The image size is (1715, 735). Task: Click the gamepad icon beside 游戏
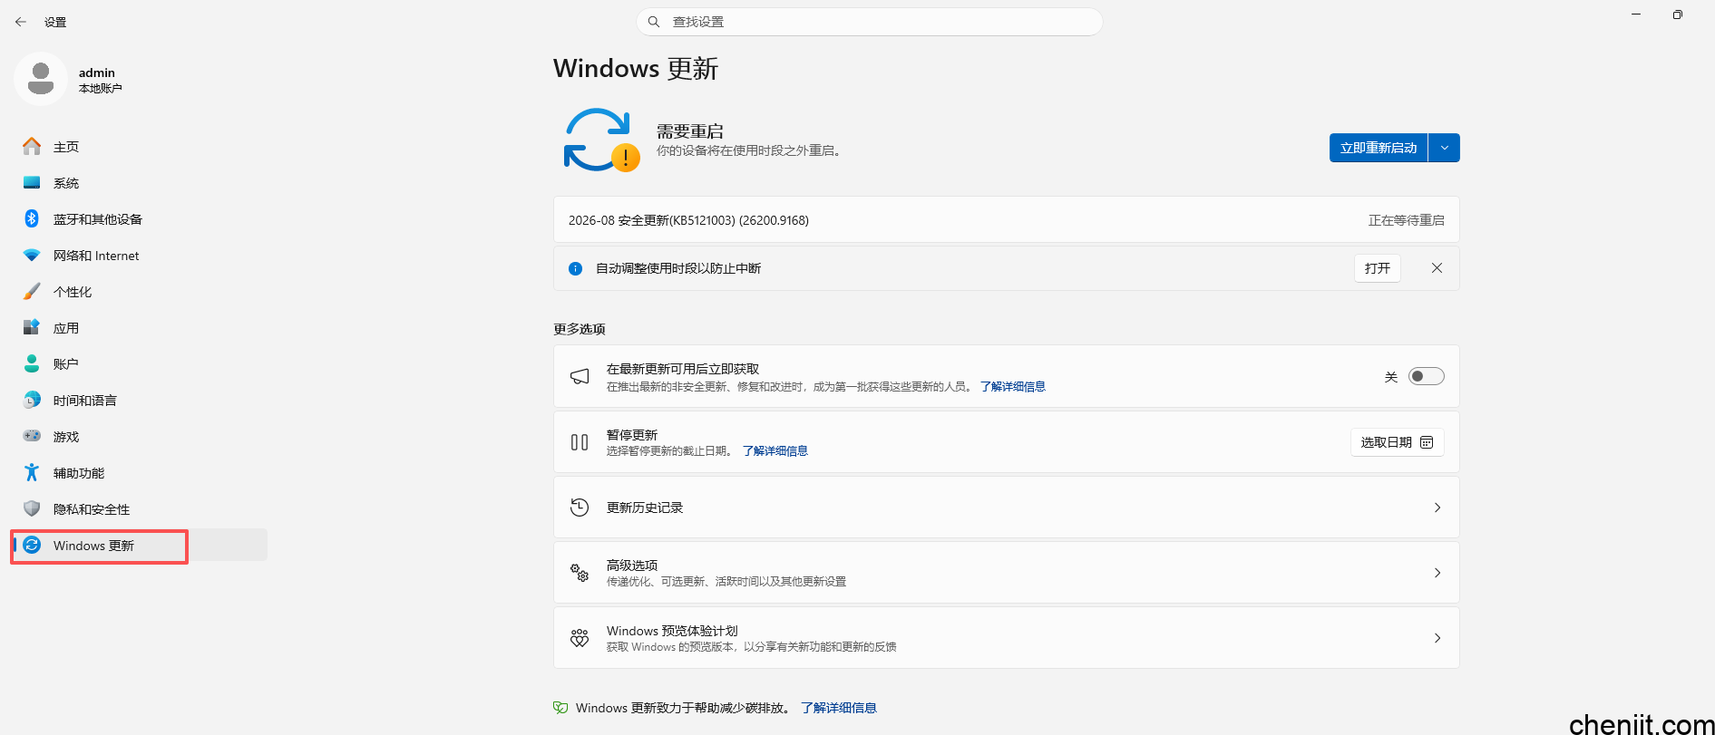(x=32, y=436)
